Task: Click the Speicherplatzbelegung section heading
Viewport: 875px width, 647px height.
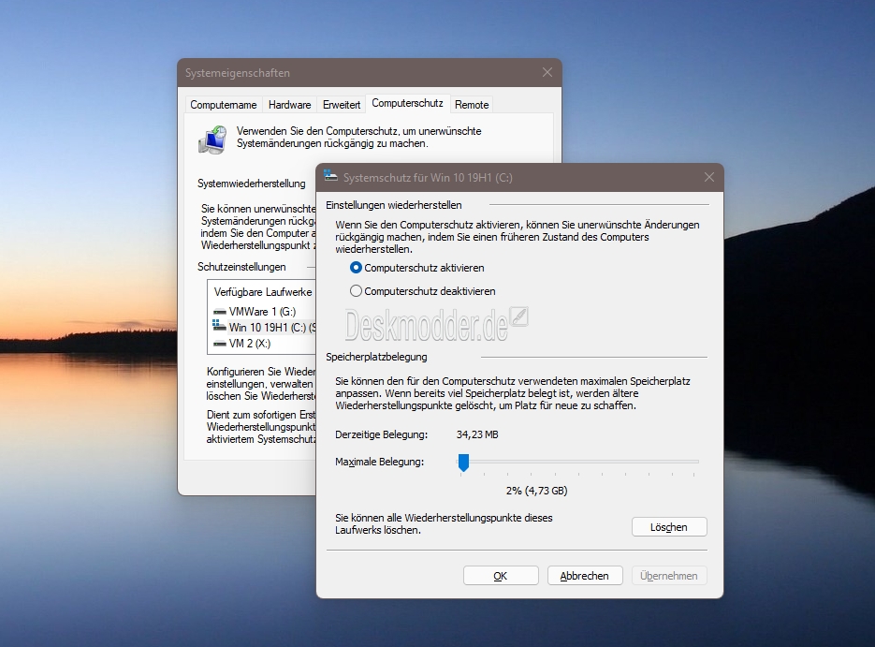Action: 377,357
